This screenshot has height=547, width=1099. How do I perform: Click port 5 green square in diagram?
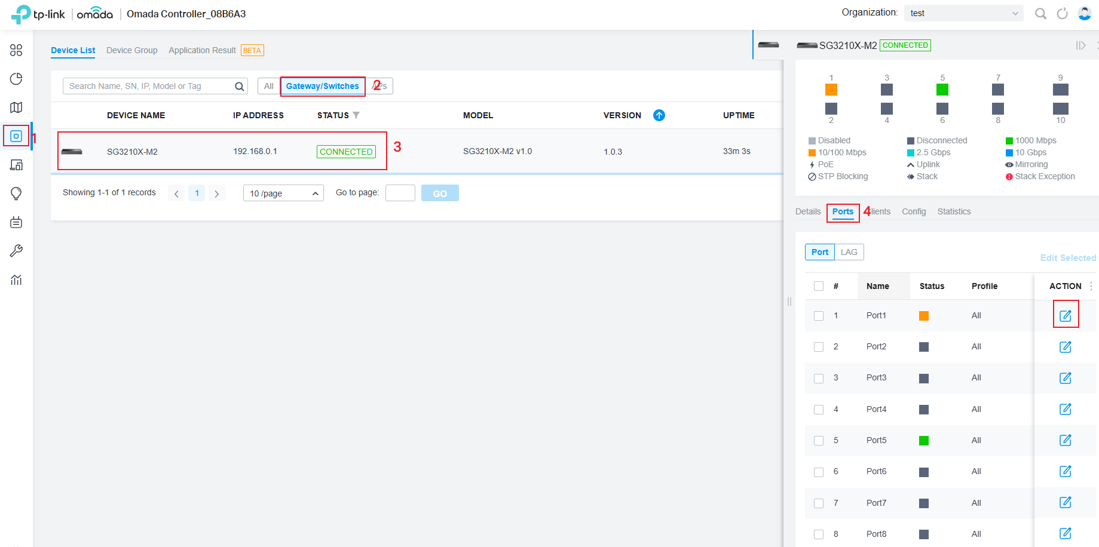coord(942,90)
